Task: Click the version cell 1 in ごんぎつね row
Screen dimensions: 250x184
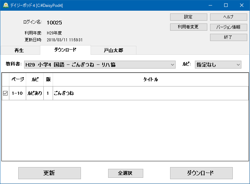Action: (48, 93)
